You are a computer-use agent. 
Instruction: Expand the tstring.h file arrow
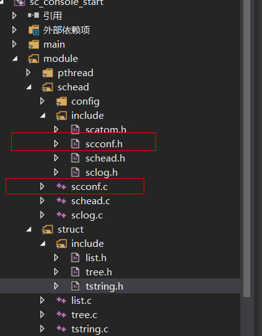pos(56,286)
